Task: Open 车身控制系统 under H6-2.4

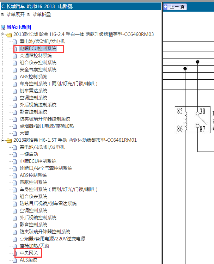Action: click(x=59, y=84)
